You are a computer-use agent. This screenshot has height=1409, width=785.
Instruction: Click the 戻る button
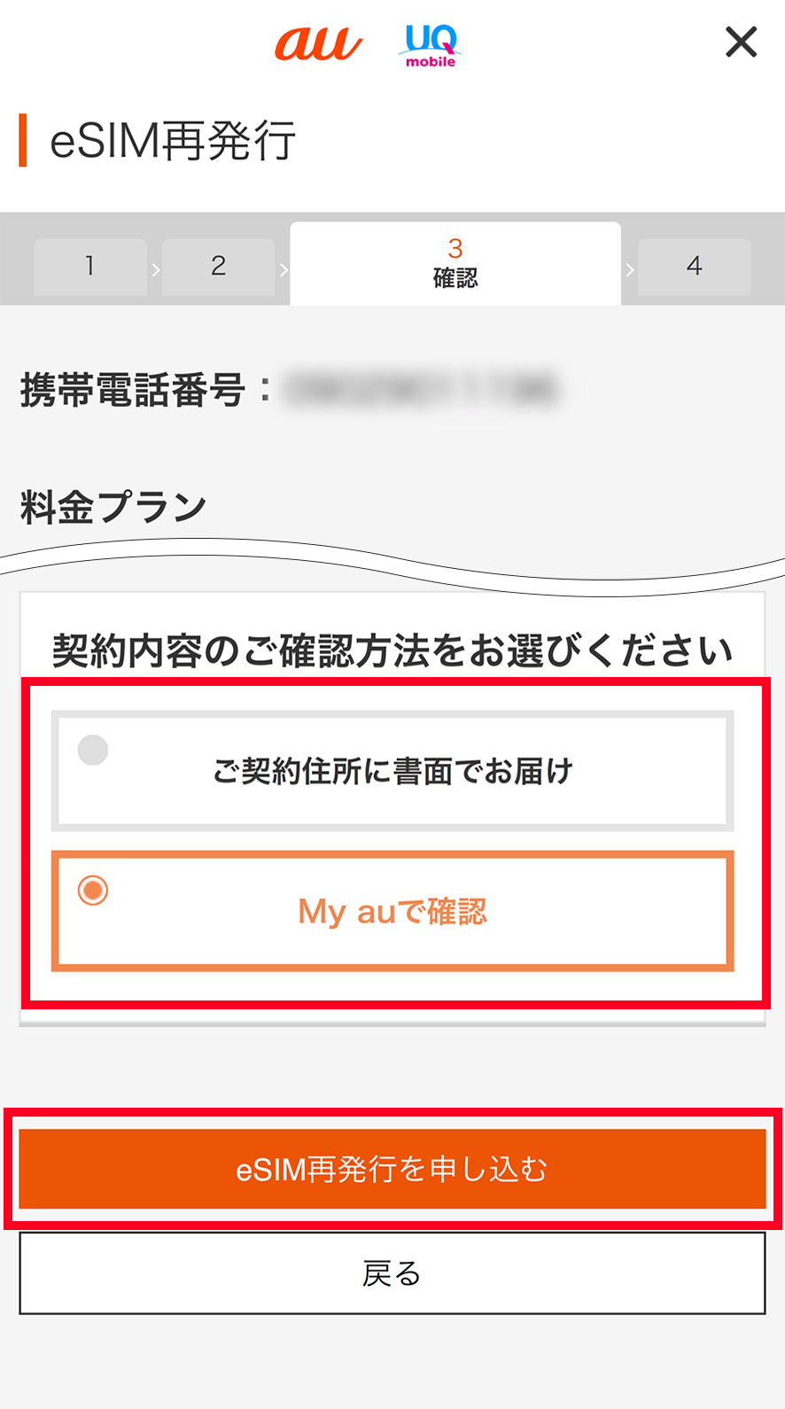(392, 1273)
